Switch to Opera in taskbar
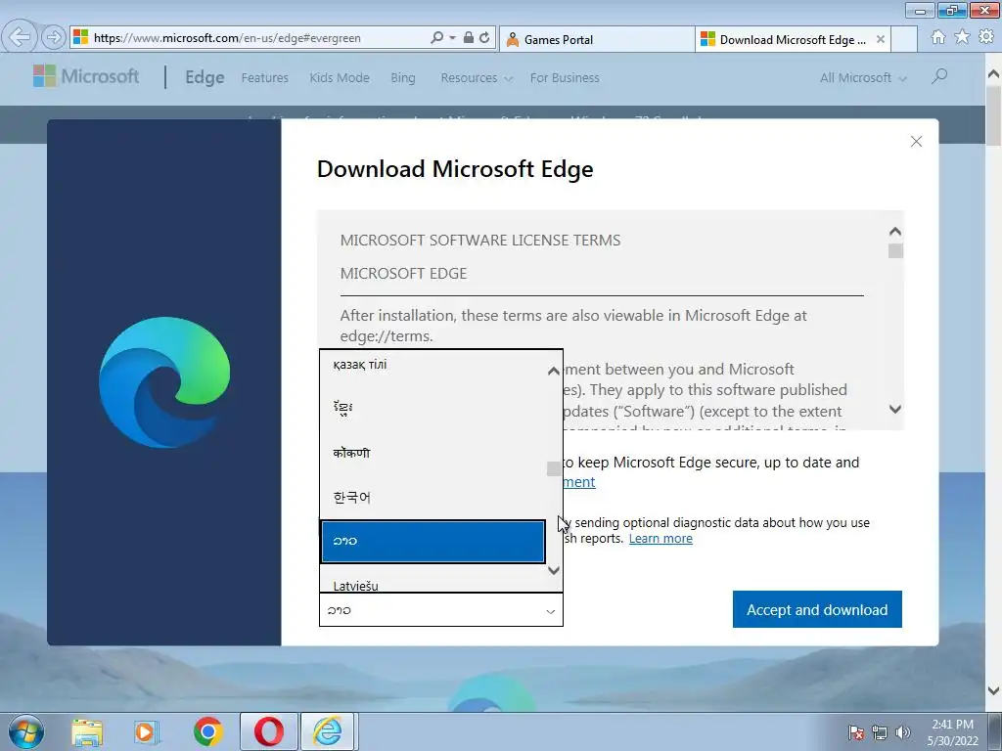Viewport: 1002px width, 751px height. click(269, 731)
